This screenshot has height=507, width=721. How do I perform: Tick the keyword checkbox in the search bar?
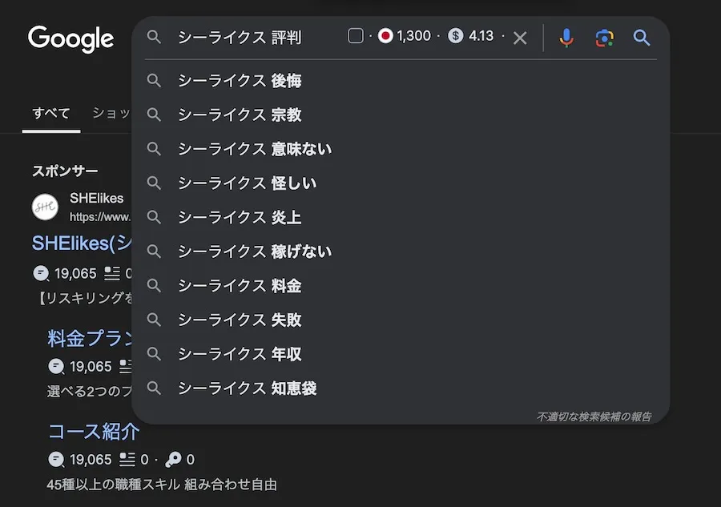356,36
